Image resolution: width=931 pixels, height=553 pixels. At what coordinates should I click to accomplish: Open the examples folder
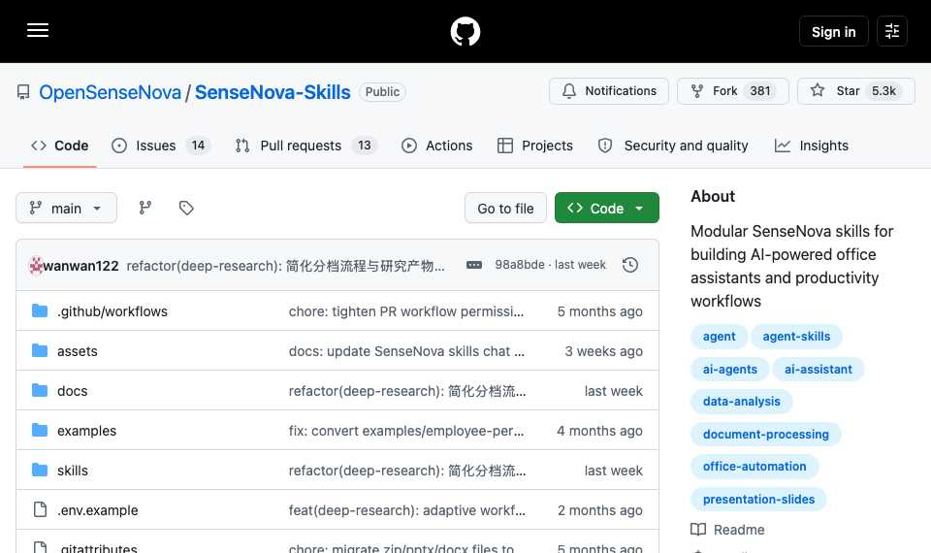click(x=86, y=431)
